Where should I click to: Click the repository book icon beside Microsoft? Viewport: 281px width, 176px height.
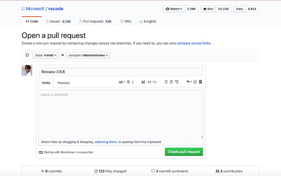coord(23,9)
